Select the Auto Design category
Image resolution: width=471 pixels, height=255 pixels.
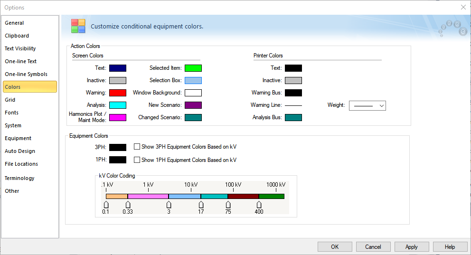(x=20, y=151)
